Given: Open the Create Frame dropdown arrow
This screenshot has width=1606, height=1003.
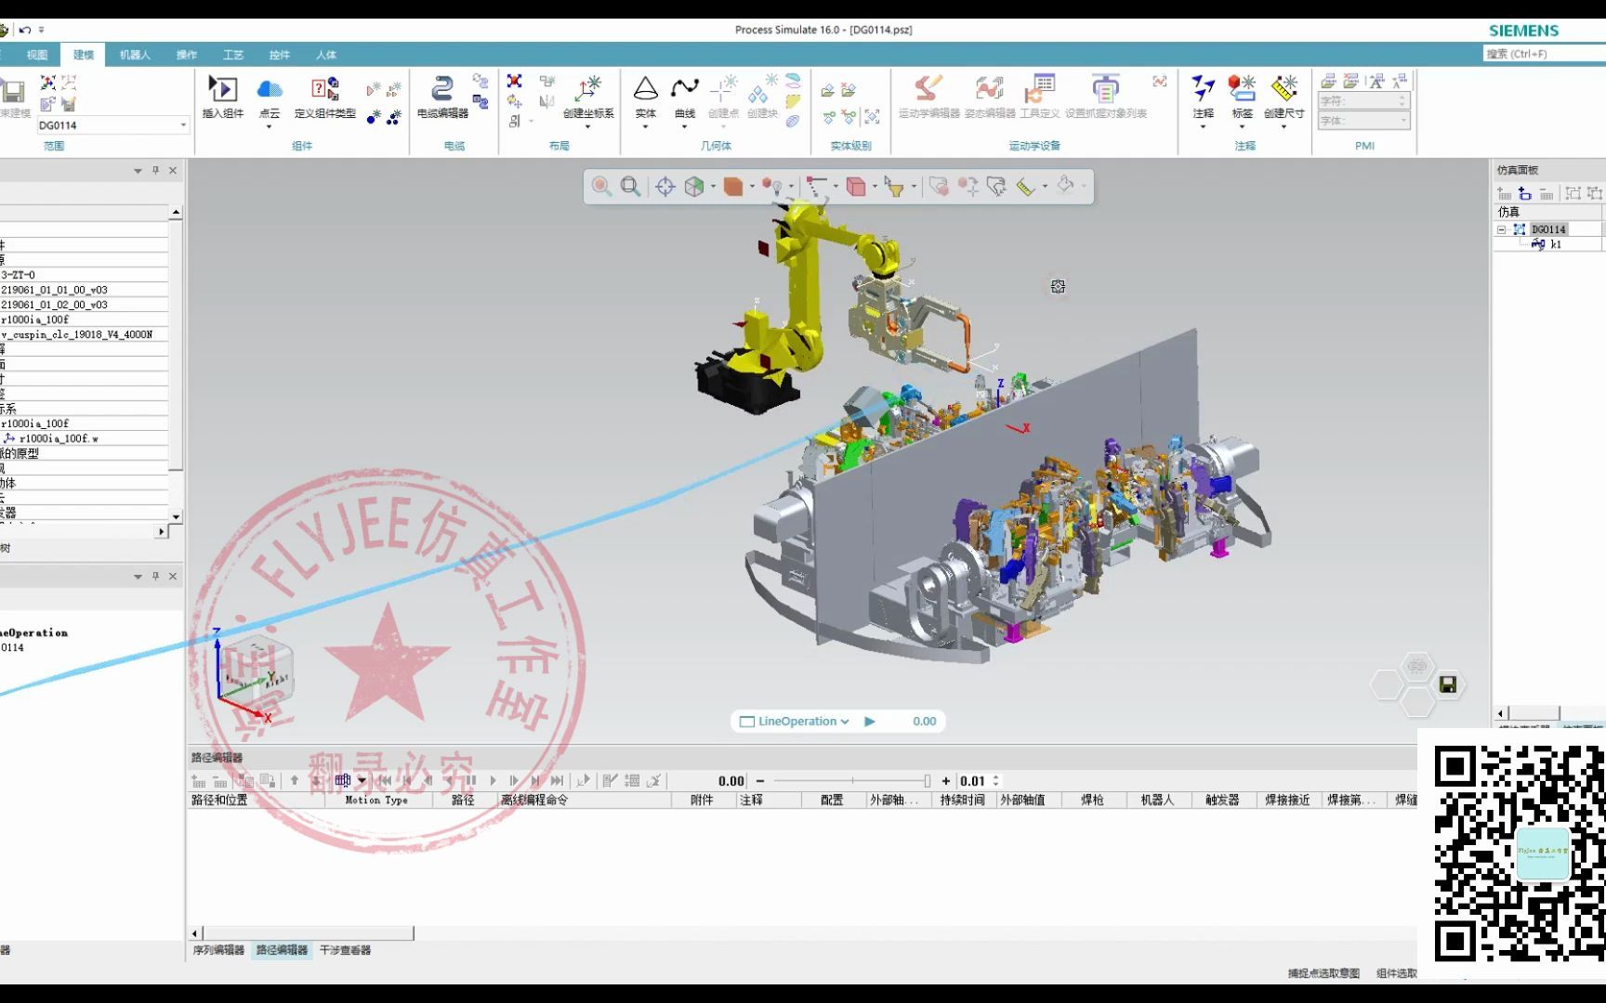Looking at the screenshot, I should [588, 126].
